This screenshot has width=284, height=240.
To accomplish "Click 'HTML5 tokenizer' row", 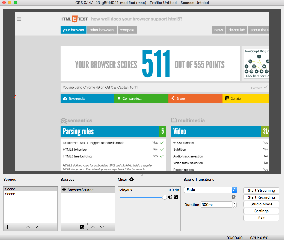I will point(113,150).
